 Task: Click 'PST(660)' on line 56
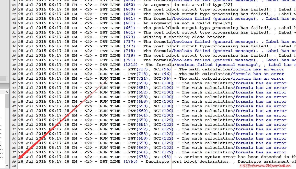pos(138,148)
